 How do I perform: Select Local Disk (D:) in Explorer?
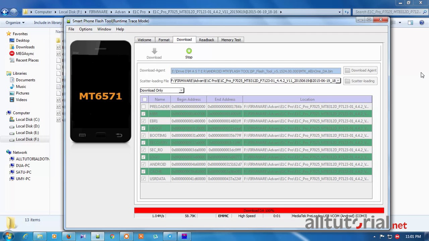(27, 126)
